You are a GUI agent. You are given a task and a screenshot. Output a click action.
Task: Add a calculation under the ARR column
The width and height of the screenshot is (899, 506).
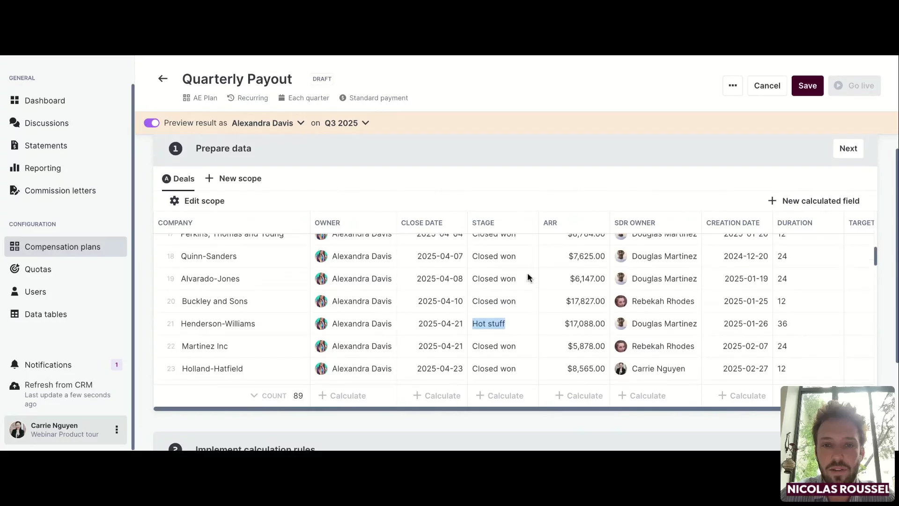[x=579, y=396]
